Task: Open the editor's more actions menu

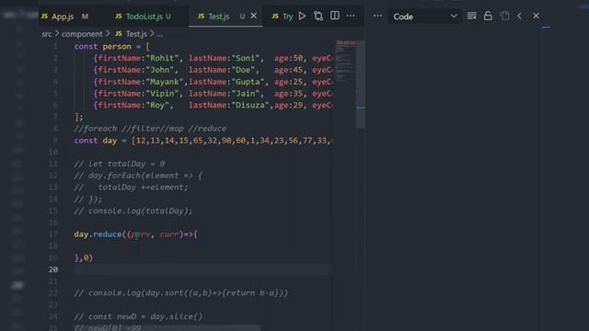Action: tap(351, 16)
